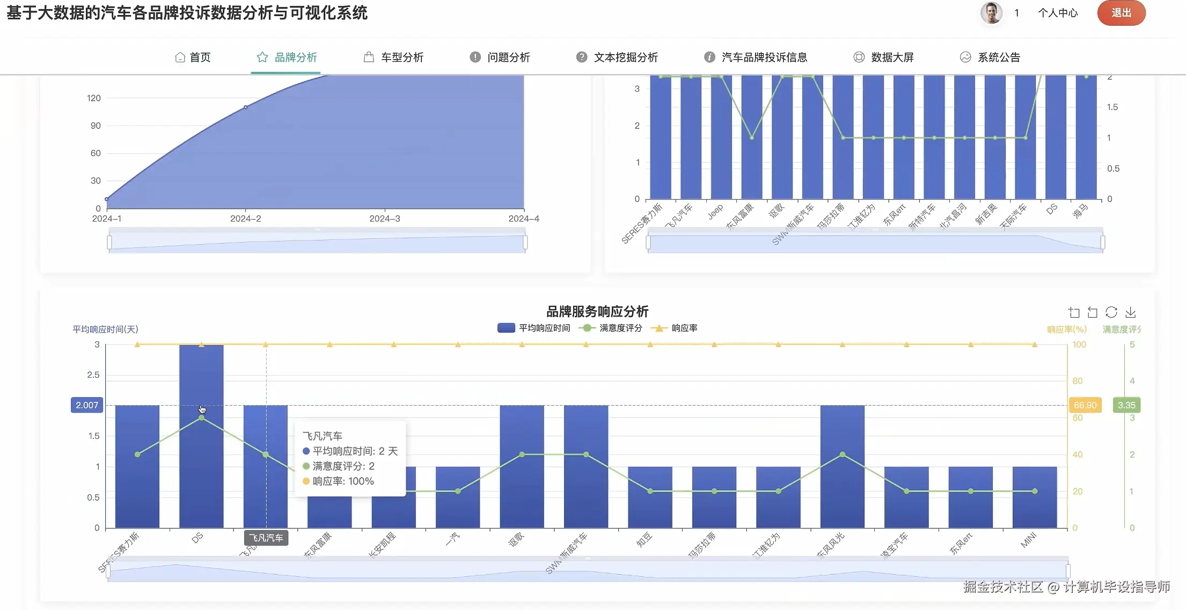Click the zoom reset back icon
This screenshot has width=1186, height=610.
[1093, 312]
